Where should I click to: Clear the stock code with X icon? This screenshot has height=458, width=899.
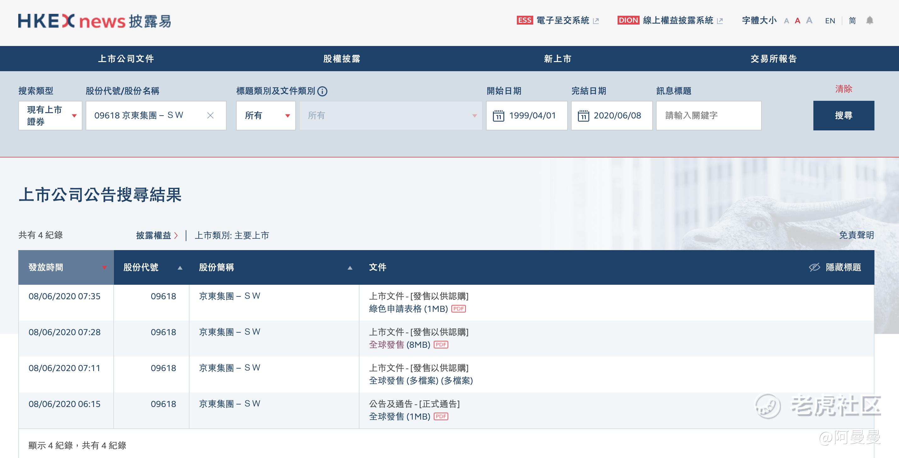click(x=210, y=115)
